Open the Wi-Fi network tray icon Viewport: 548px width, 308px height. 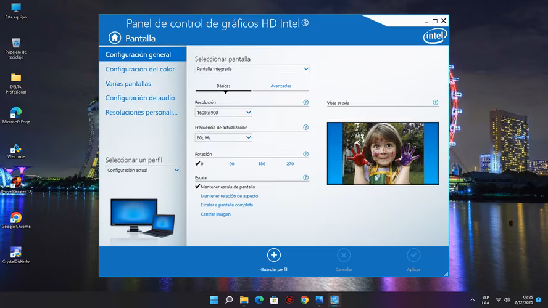(x=499, y=299)
